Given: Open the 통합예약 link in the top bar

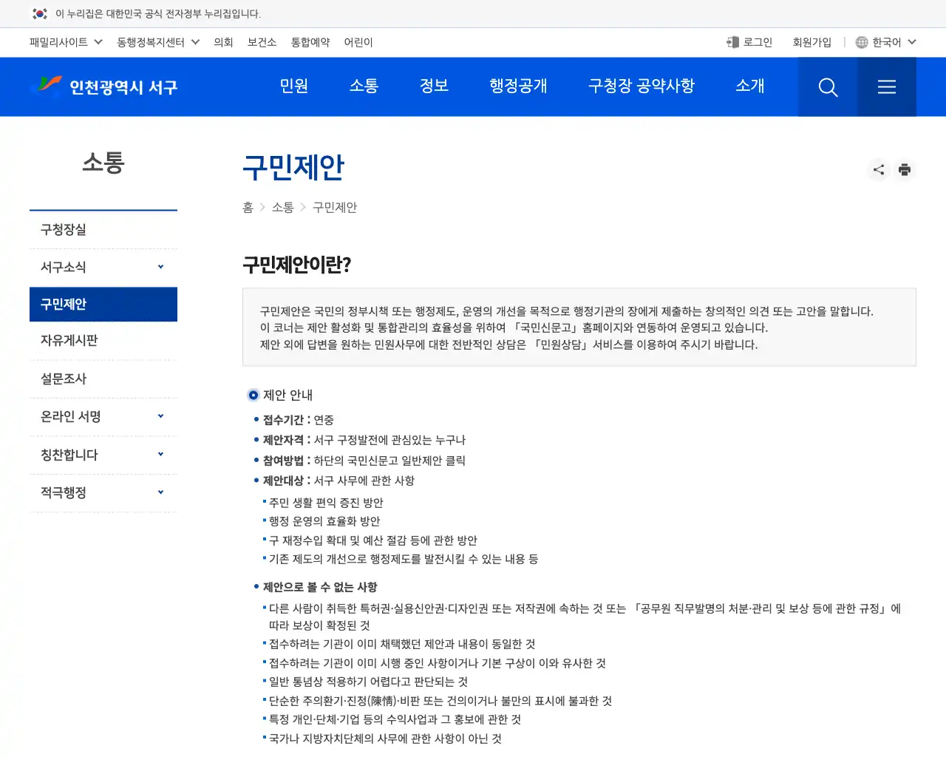Looking at the screenshot, I should point(310,42).
